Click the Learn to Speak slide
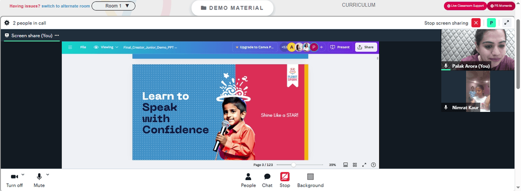The width and height of the screenshot is (521, 191). (220, 112)
